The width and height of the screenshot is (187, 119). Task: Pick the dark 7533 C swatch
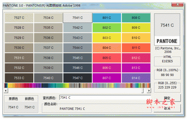(19, 78)
